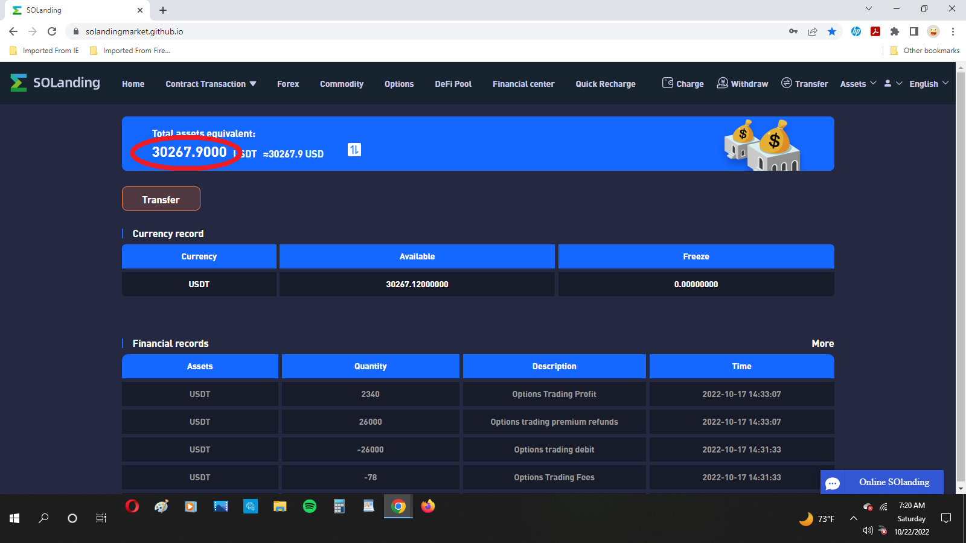Expand the Contract Transaction dropdown
Image resolution: width=966 pixels, height=543 pixels.
pyautogui.click(x=211, y=84)
